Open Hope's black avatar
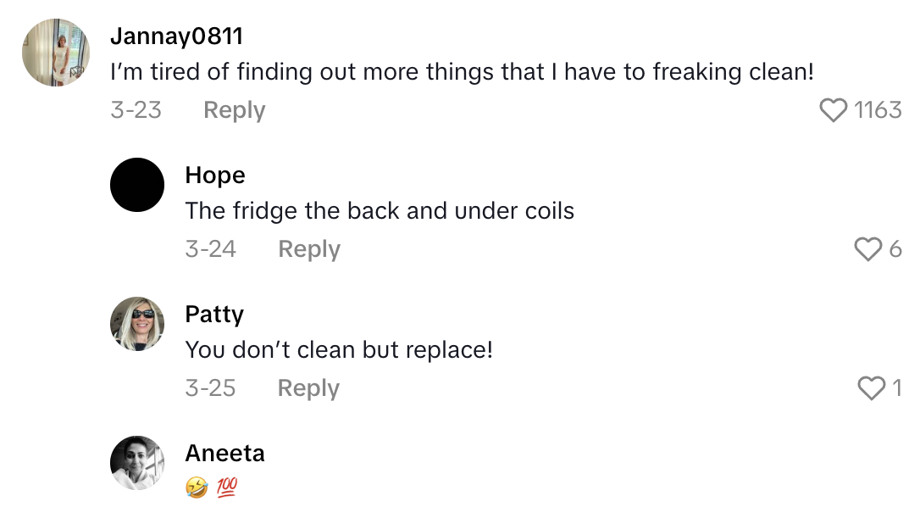Image resolution: width=920 pixels, height=507 pixels. pos(137,185)
